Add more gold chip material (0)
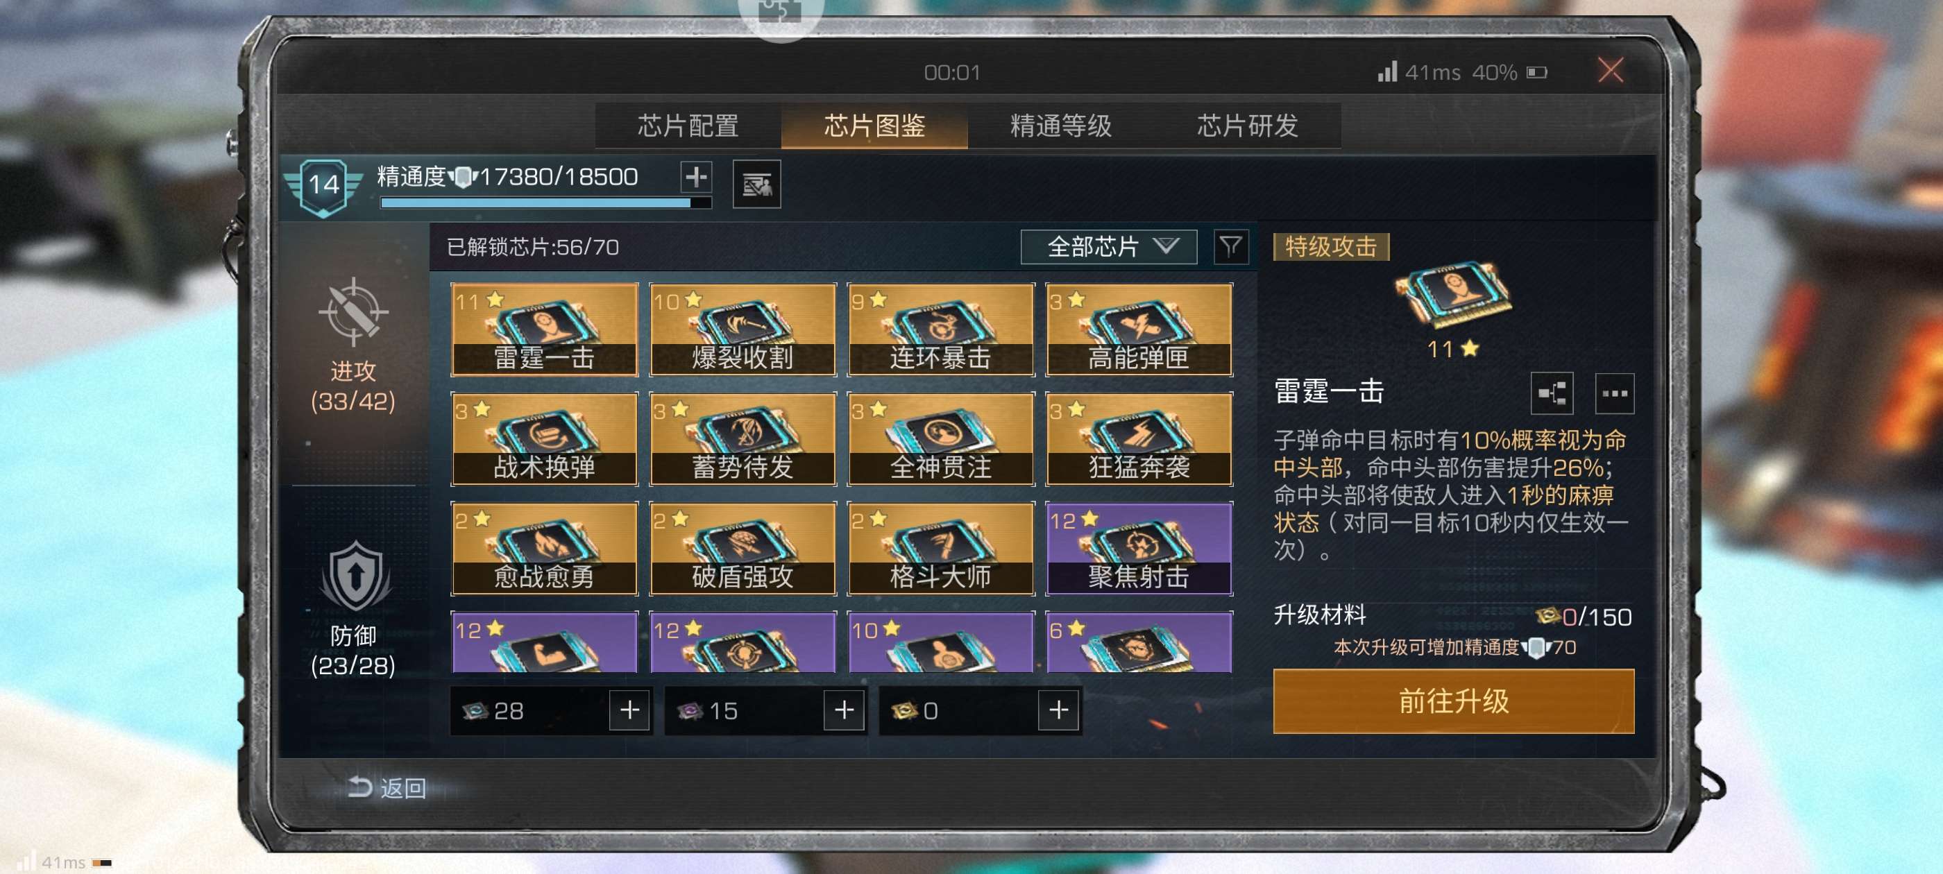Image resolution: width=1943 pixels, height=874 pixels. coord(1058,710)
